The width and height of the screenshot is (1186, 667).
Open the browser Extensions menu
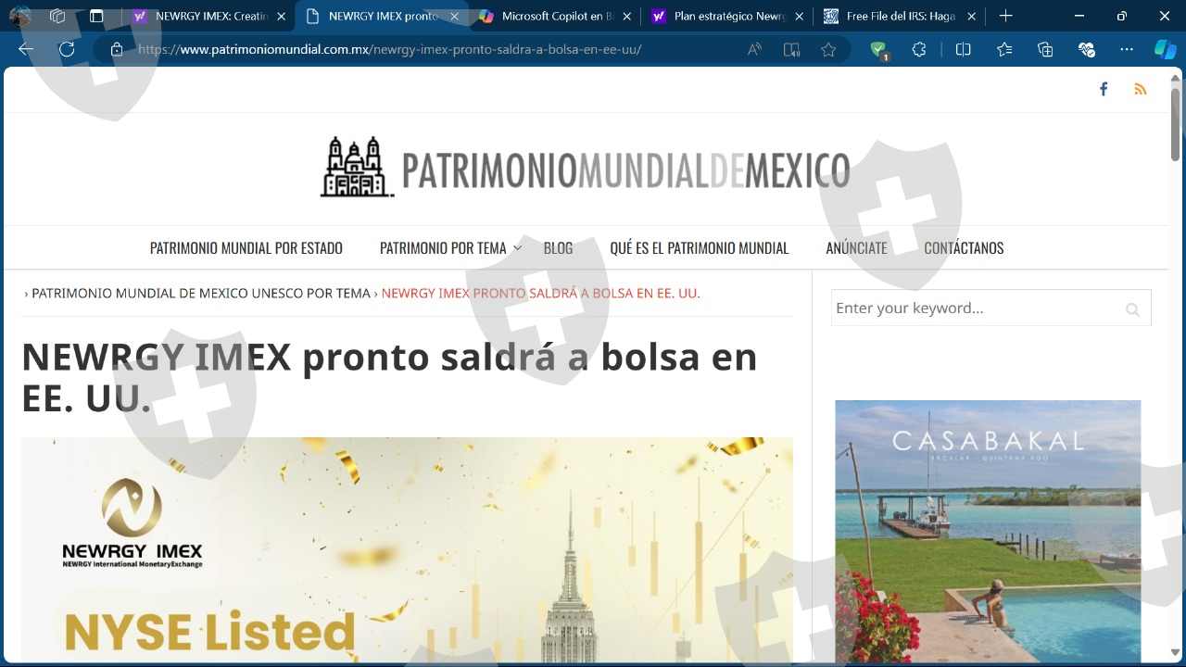point(918,50)
